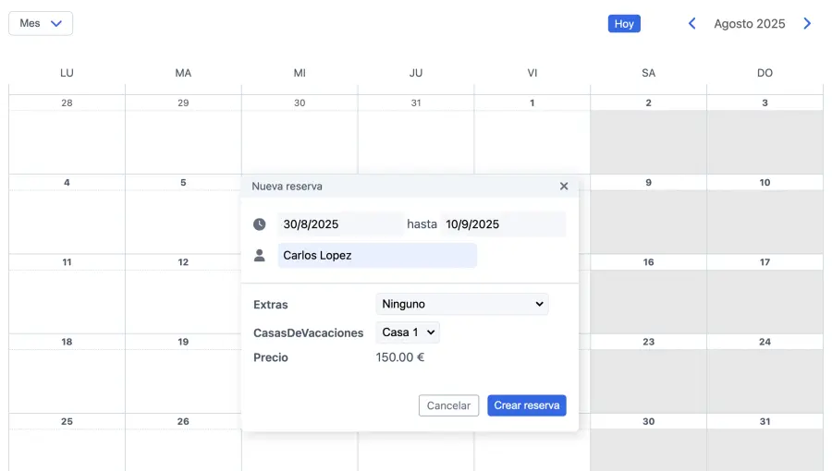Click the clock icon beside start date
Screen dimensions: 832x471
[260, 224]
